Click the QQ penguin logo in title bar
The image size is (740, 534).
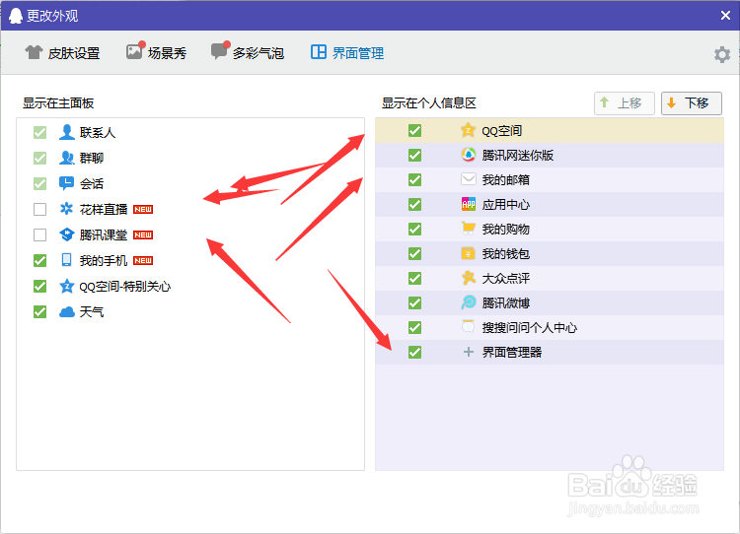[x=16, y=16]
